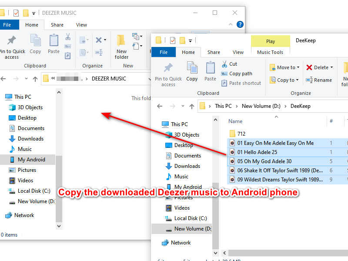Click This PC breadcrumb in DeeKeep address bar
The image size is (348, 261).
point(223,106)
